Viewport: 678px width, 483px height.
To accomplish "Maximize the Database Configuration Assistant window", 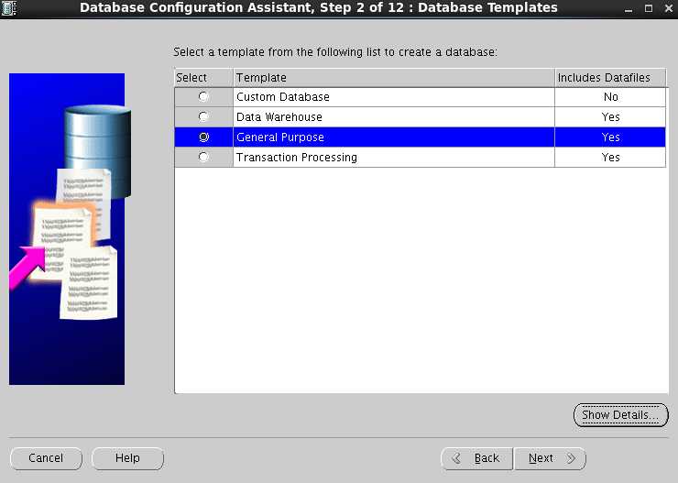I will pyautogui.click(x=648, y=8).
